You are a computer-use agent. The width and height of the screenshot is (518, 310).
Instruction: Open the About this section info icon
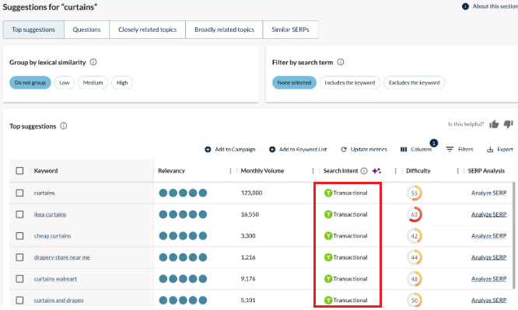pos(465,6)
